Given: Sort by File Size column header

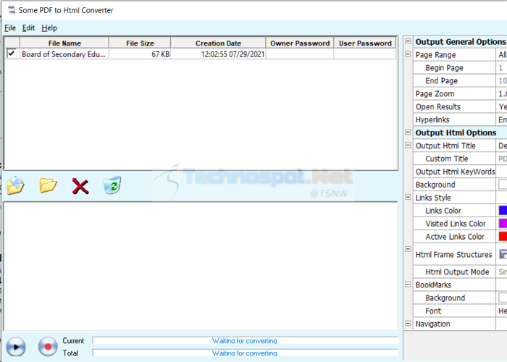Looking at the screenshot, I should click(140, 43).
